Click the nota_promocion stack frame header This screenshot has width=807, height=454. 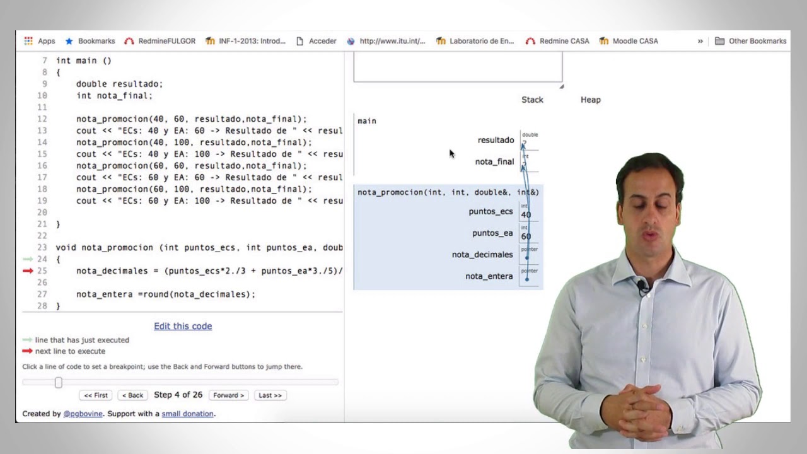click(448, 192)
